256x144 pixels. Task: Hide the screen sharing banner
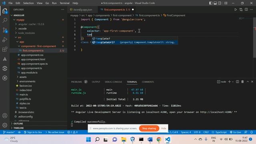(164, 128)
